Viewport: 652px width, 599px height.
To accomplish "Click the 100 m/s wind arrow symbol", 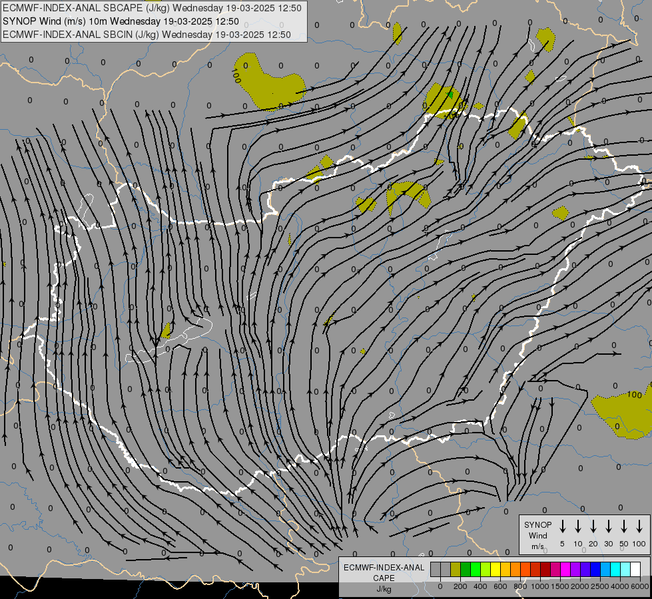I will click(639, 526).
